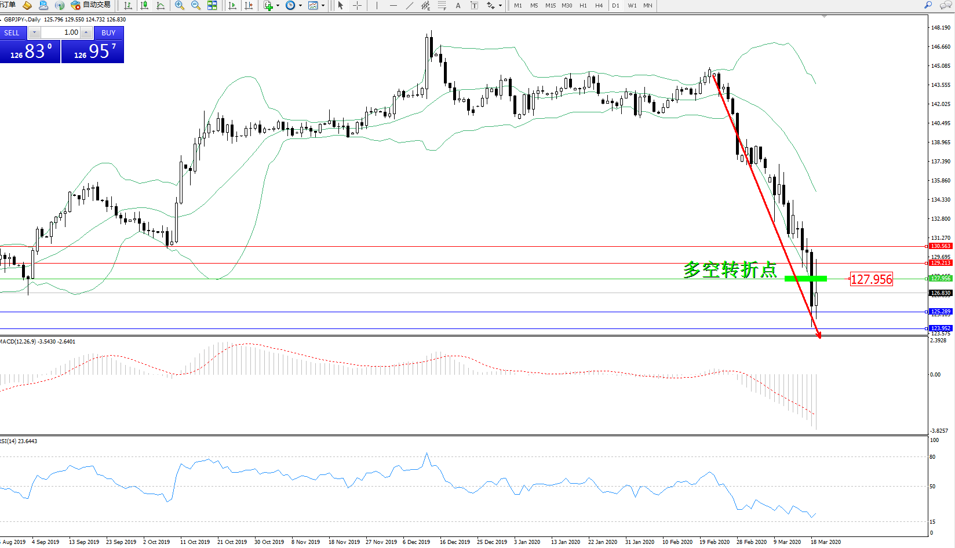This screenshot has height=548, width=955.
Task: Switch to the H4 timeframe
Action: click(x=599, y=5)
